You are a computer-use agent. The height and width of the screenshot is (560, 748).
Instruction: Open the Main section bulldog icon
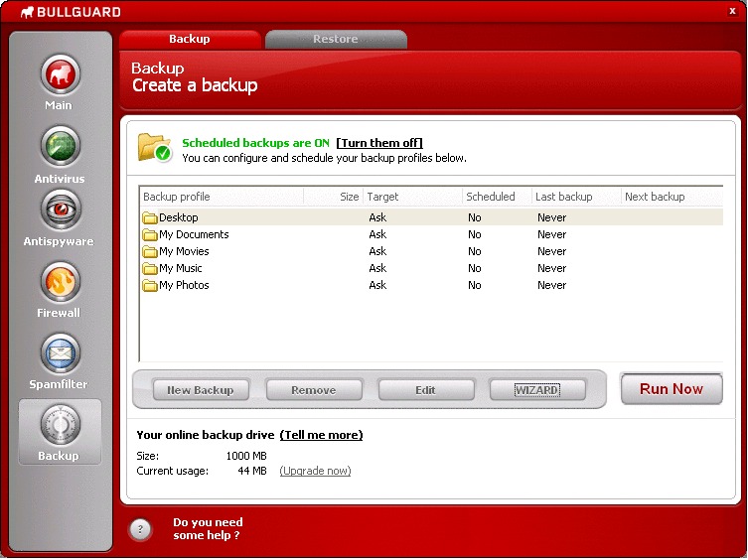coord(61,74)
